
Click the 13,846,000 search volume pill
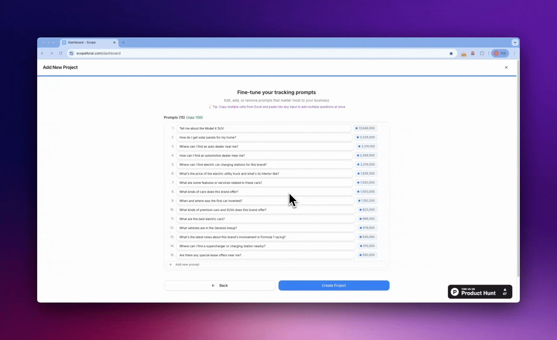pos(365,128)
